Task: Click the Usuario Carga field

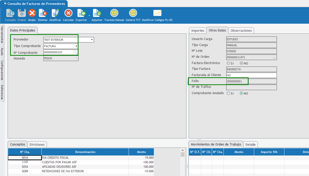Action: click(252, 39)
